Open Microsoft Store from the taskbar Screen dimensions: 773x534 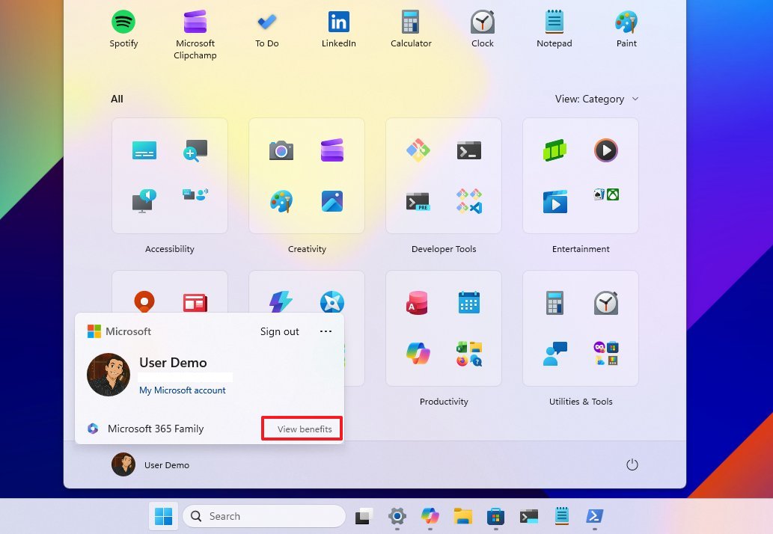tap(495, 516)
